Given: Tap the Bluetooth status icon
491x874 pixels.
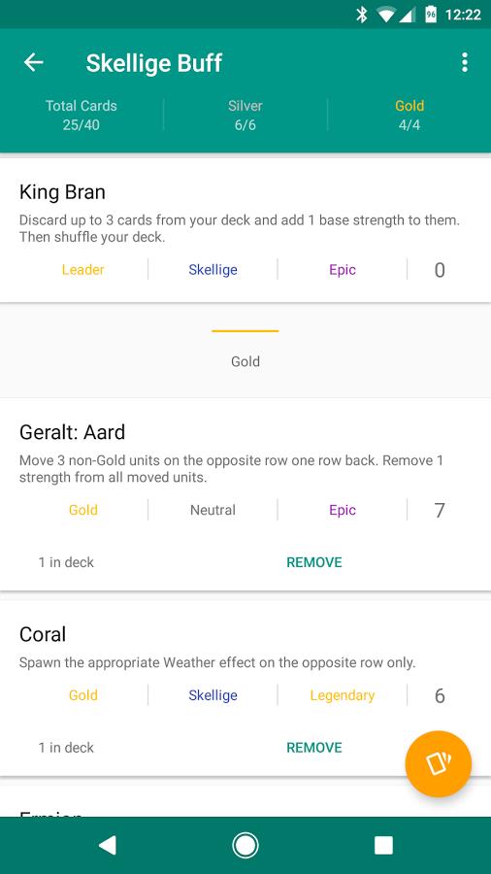Looking at the screenshot, I should coord(362,15).
